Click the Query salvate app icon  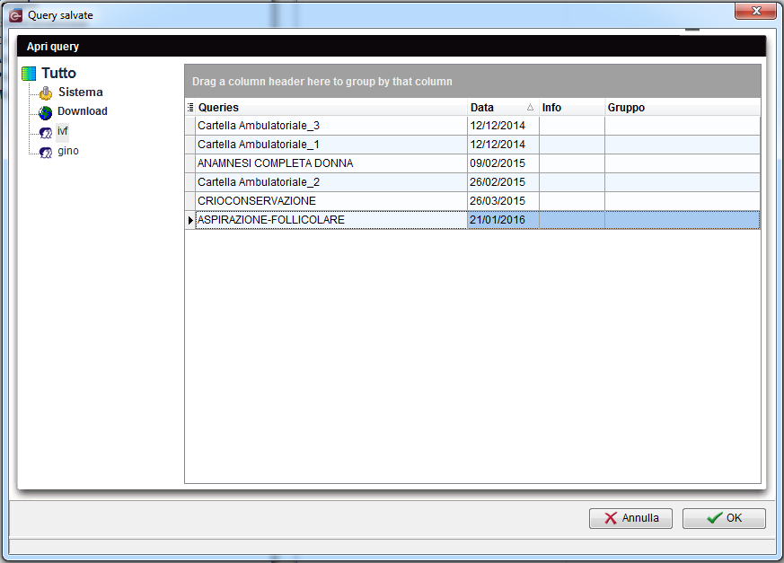coord(16,16)
